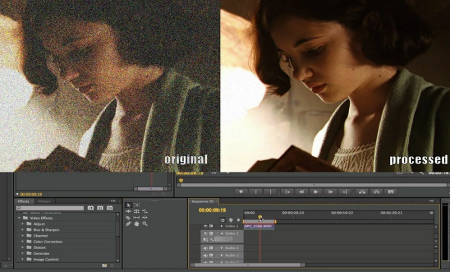The image size is (450, 272).
Task: Expand the Blur & Sharpen folder
Action: pos(22,230)
